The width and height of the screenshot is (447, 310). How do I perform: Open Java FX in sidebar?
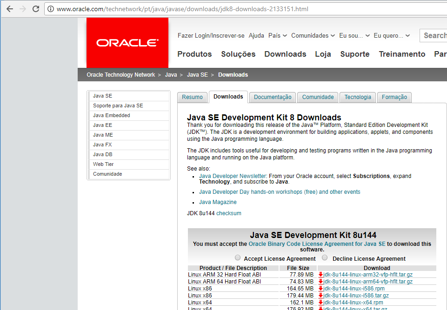[x=129, y=145]
